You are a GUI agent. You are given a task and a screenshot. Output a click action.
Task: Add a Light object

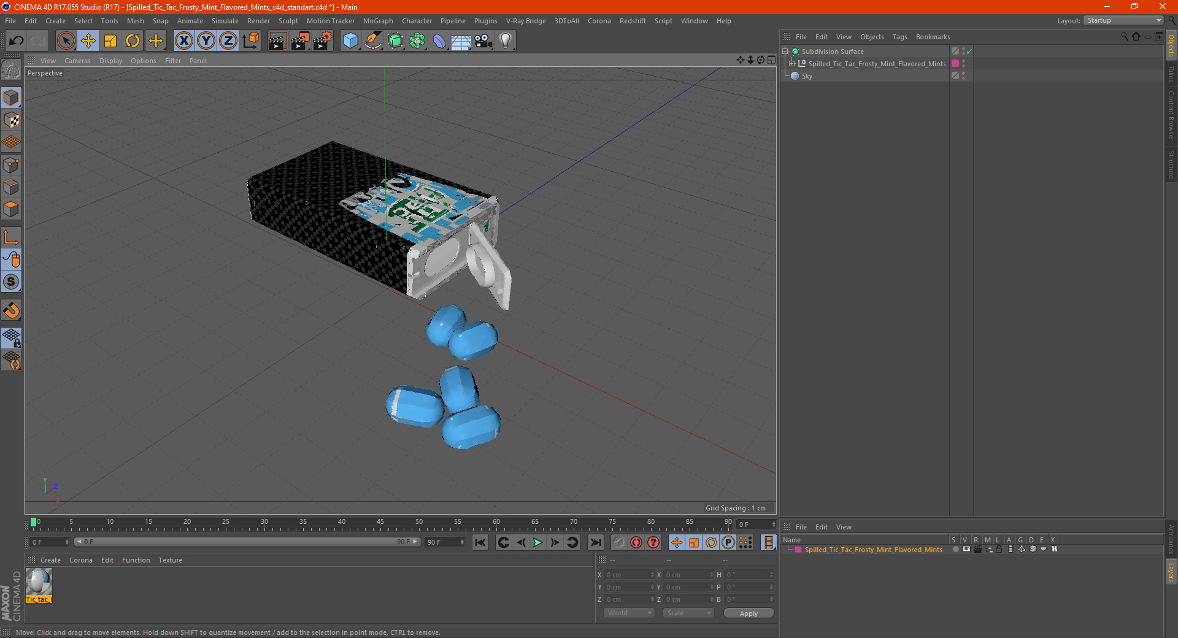pos(506,41)
